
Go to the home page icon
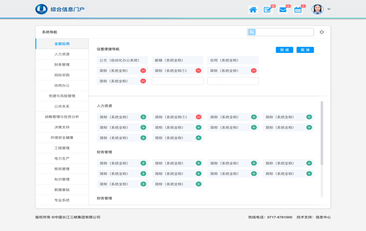point(253,10)
